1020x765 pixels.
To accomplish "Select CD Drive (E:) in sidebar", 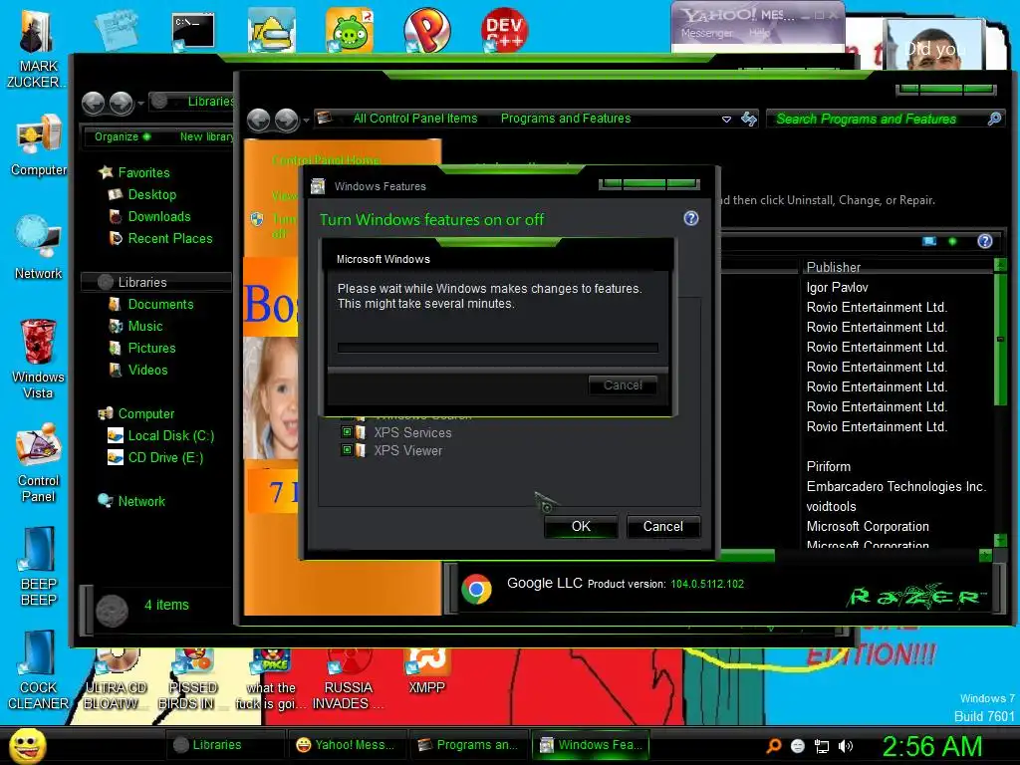I will click(x=166, y=457).
